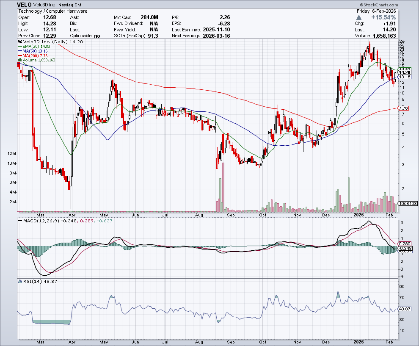This screenshot has width=419, height=346.
Task: Click the 'Optionable: no' entry
Action: click(x=85, y=36)
